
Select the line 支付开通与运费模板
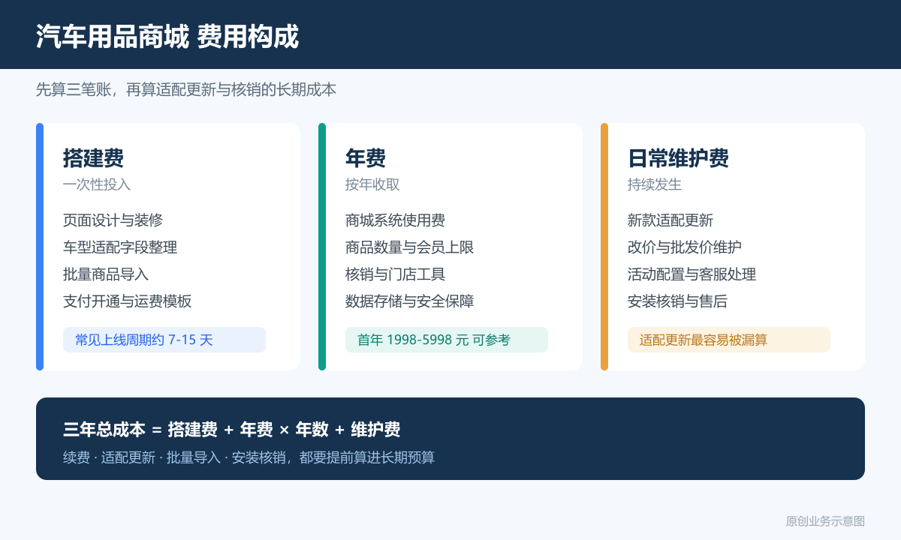pyautogui.click(x=128, y=301)
